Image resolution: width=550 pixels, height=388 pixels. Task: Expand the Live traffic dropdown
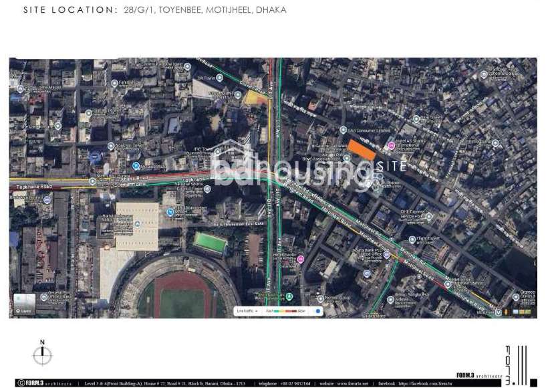click(247, 311)
